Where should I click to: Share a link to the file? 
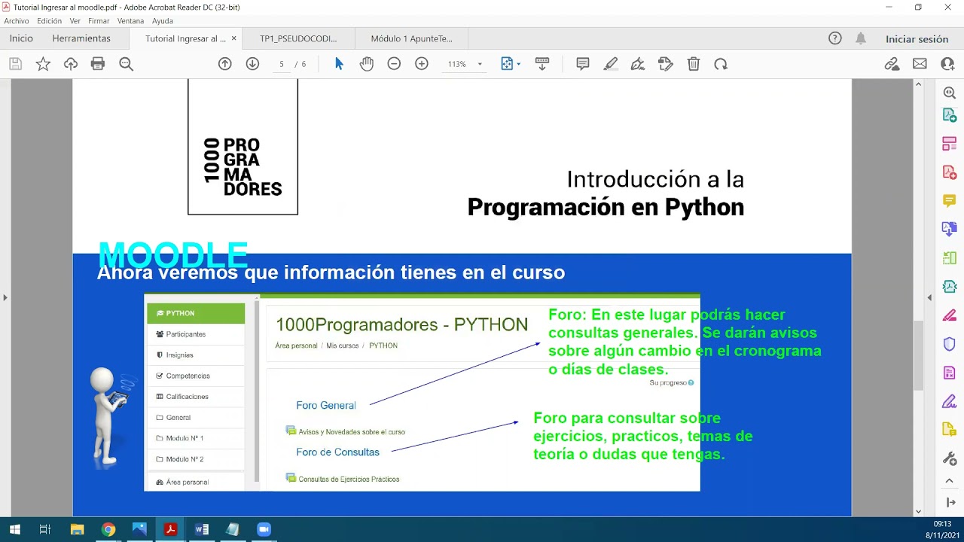point(892,64)
